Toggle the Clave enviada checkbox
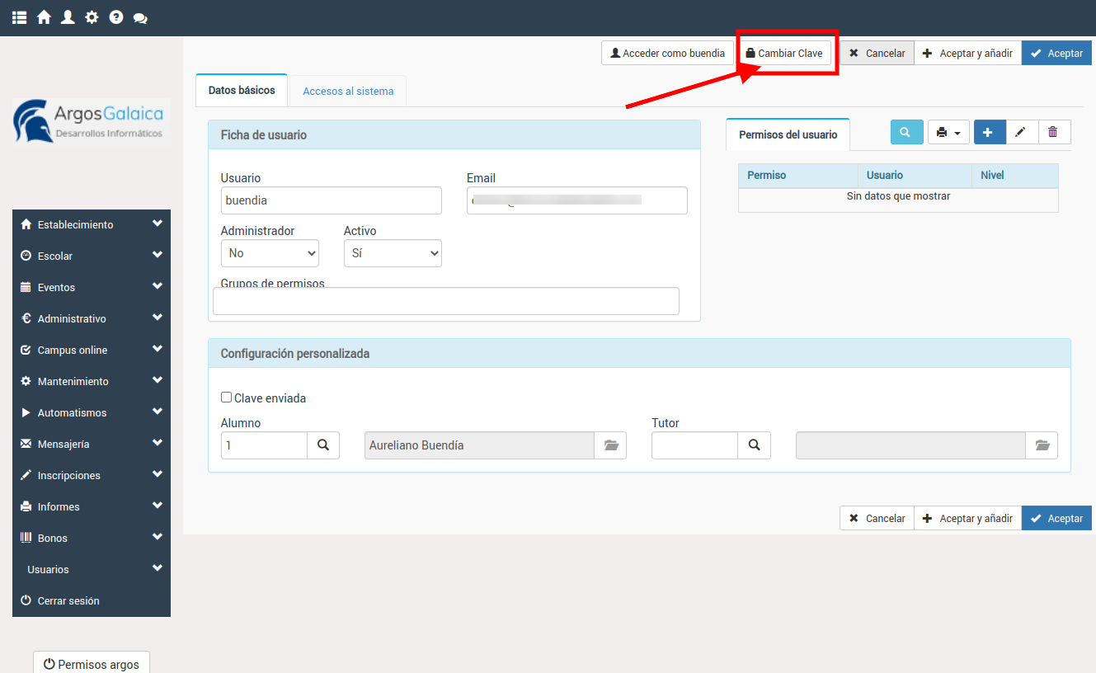This screenshot has width=1096, height=673. (x=227, y=398)
